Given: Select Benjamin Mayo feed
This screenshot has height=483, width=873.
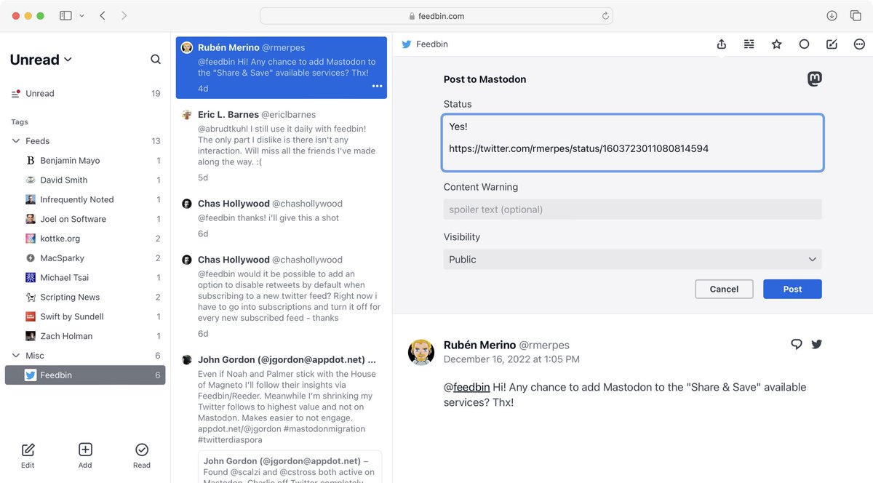Looking at the screenshot, I should 85,161.
